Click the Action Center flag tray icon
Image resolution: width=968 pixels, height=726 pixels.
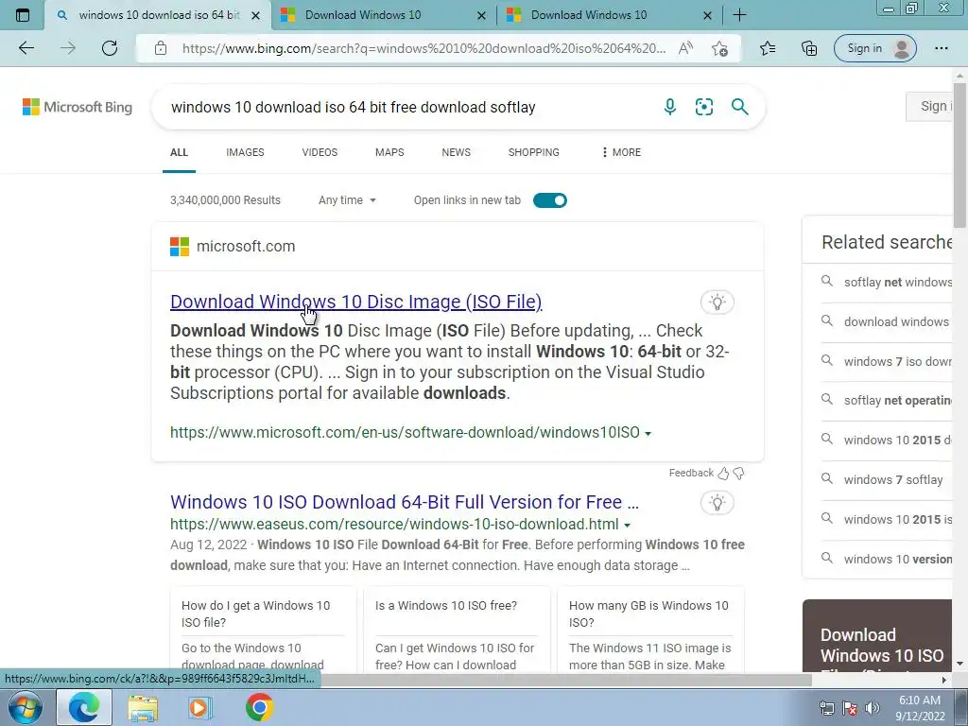850,708
